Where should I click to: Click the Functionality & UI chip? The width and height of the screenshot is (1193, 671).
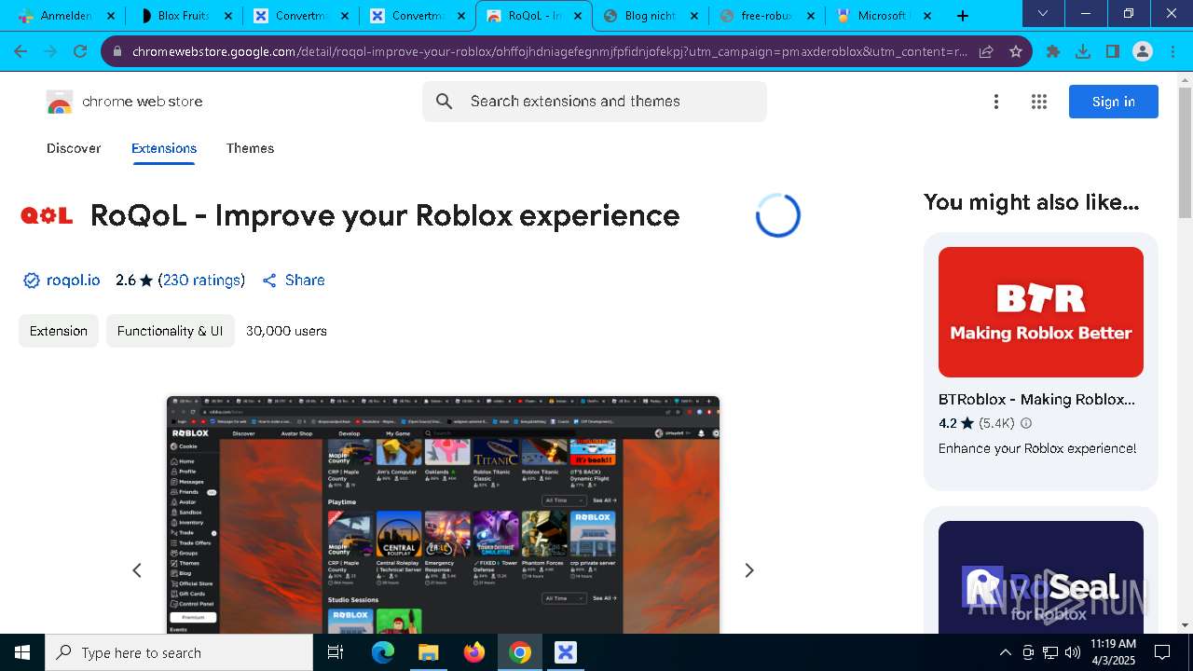click(170, 331)
